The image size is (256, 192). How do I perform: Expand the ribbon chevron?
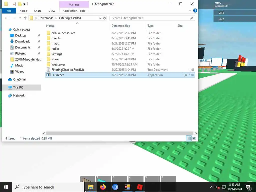190,10
